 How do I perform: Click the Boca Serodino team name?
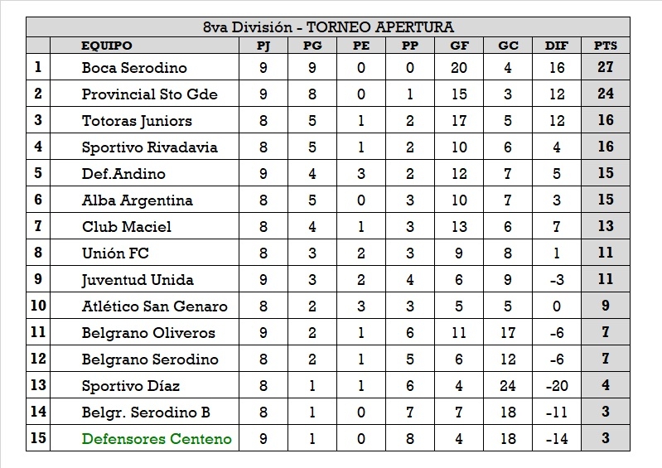click(134, 68)
